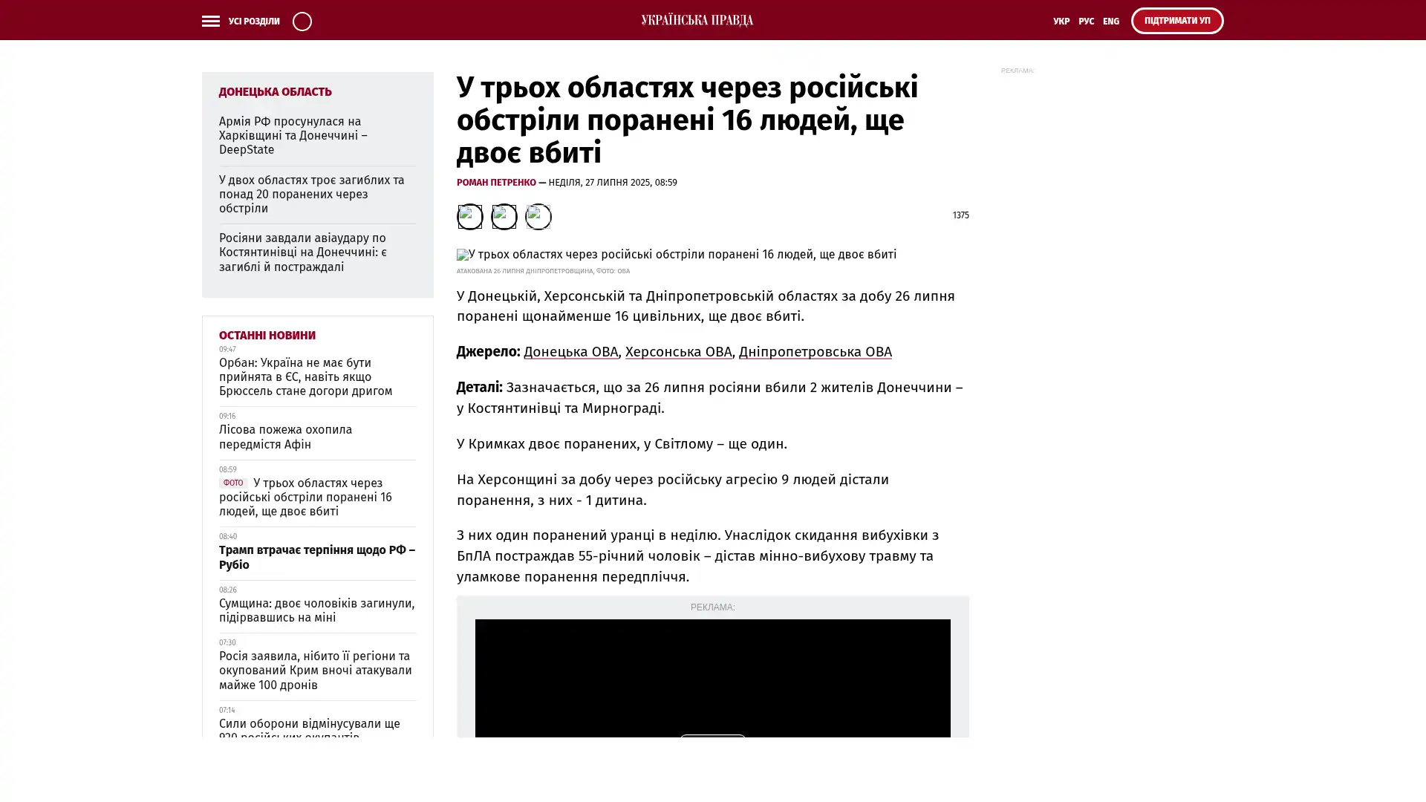Follow the Донецька ОВА source link
Image resolution: width=1426 pixels, height=802 pixels.
(x=570, y=352)
